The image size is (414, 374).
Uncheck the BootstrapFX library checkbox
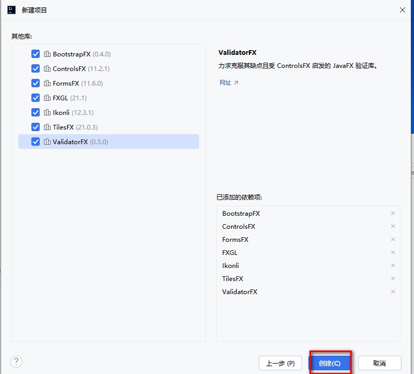pos(36,54)
